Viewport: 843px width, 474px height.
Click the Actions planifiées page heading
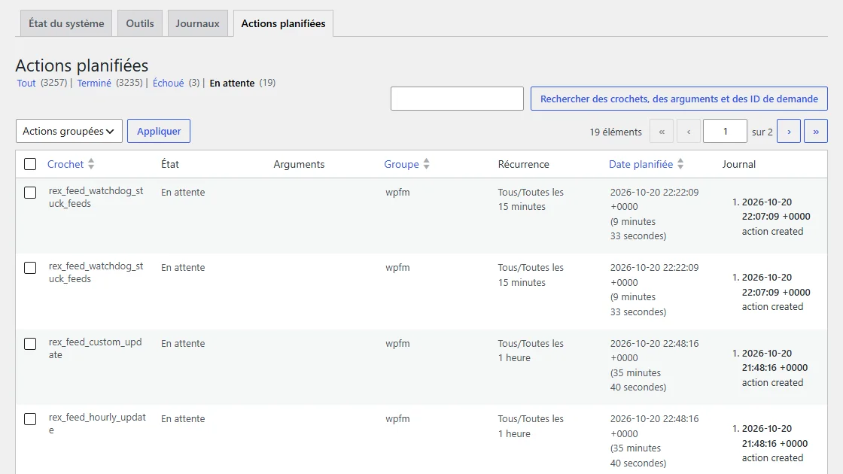point(82,65)
